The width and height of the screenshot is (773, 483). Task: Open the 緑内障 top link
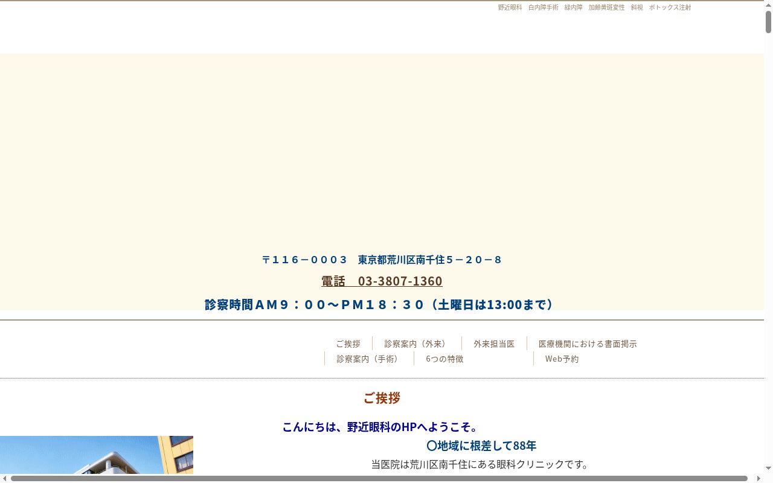coord(573,7)
